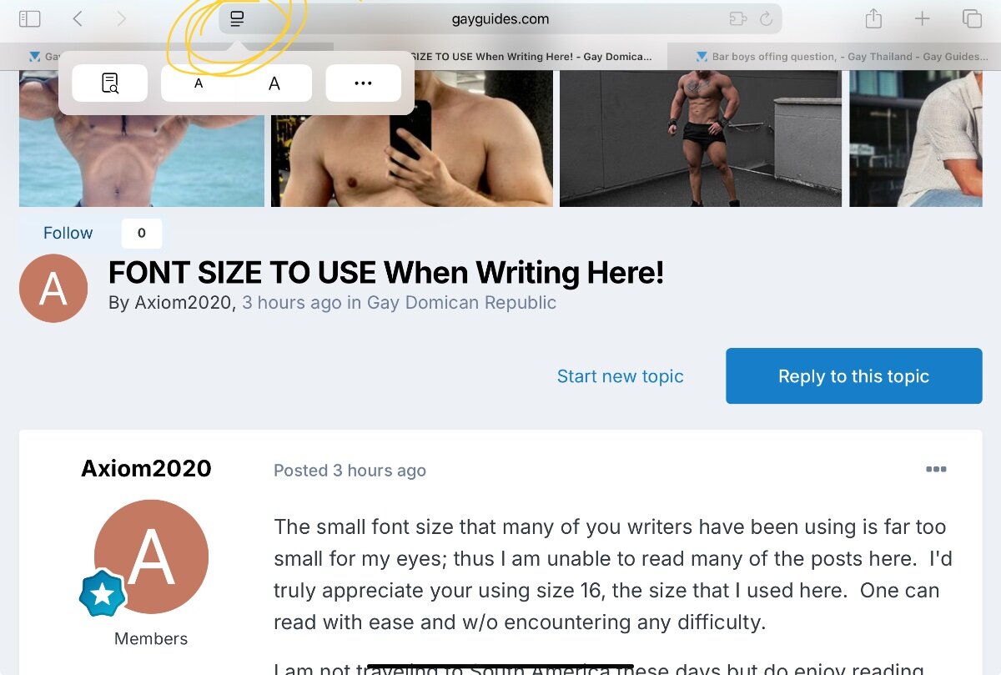The image size is (1001, 675).
Task: Open more options ellipsis in popup
Action: tap(363, 83)
